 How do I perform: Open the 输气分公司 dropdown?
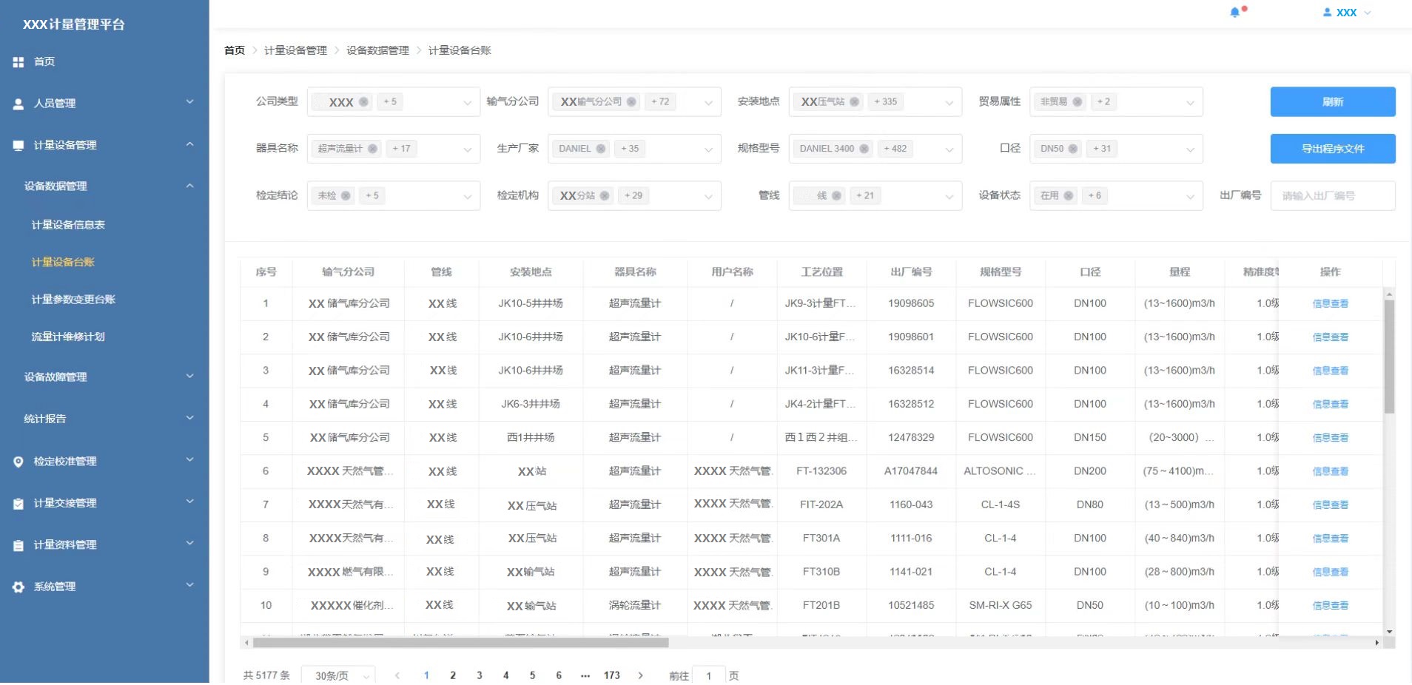(x=634, y=102)
